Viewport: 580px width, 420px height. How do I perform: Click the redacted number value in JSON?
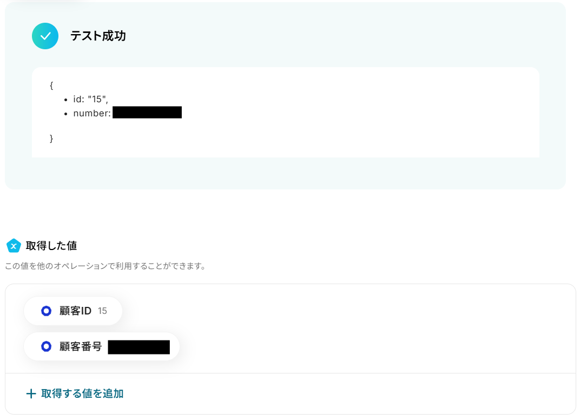147,113
